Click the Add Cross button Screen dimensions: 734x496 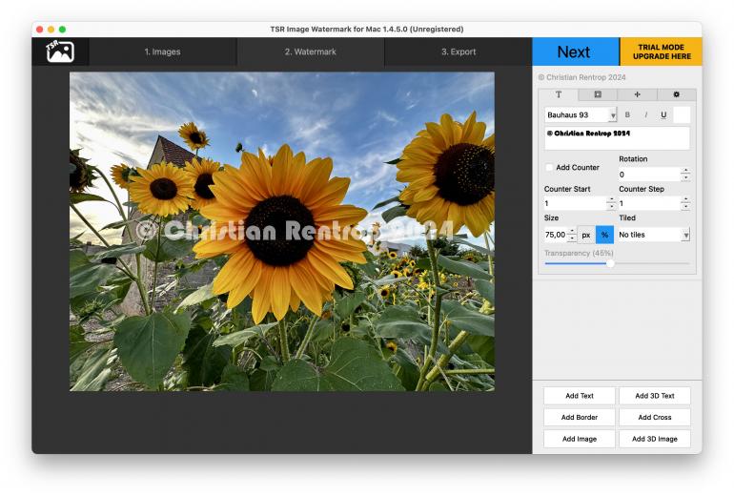click(x=655, y=418)
